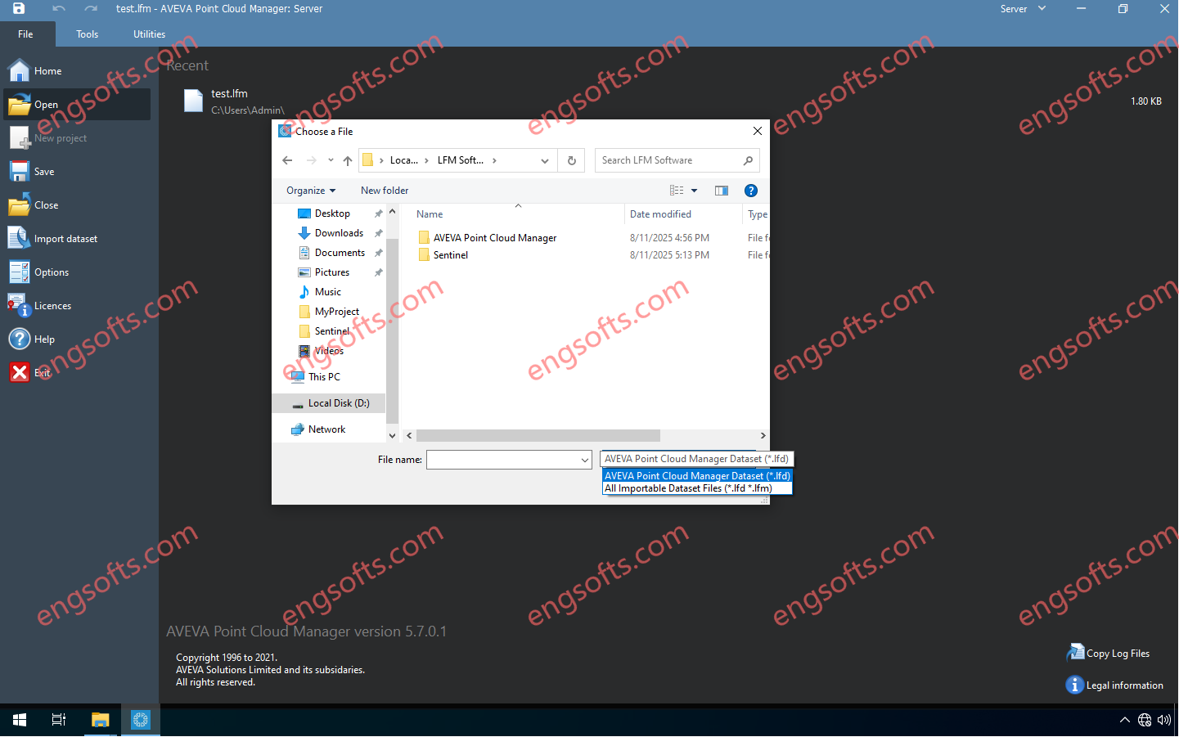Click the file type filter combo box
This screenshot has width=1179, height=737.
click(698, 459)
